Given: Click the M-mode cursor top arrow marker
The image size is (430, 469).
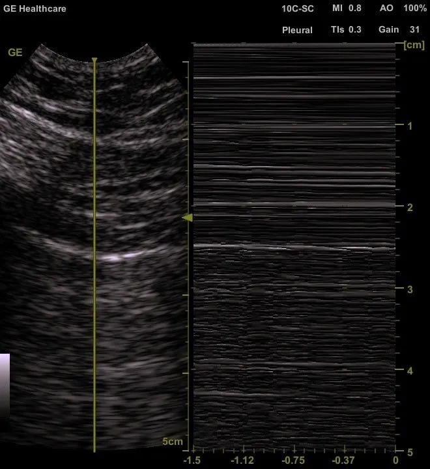Looking at the screenshot, I should [x=94, y=61].
